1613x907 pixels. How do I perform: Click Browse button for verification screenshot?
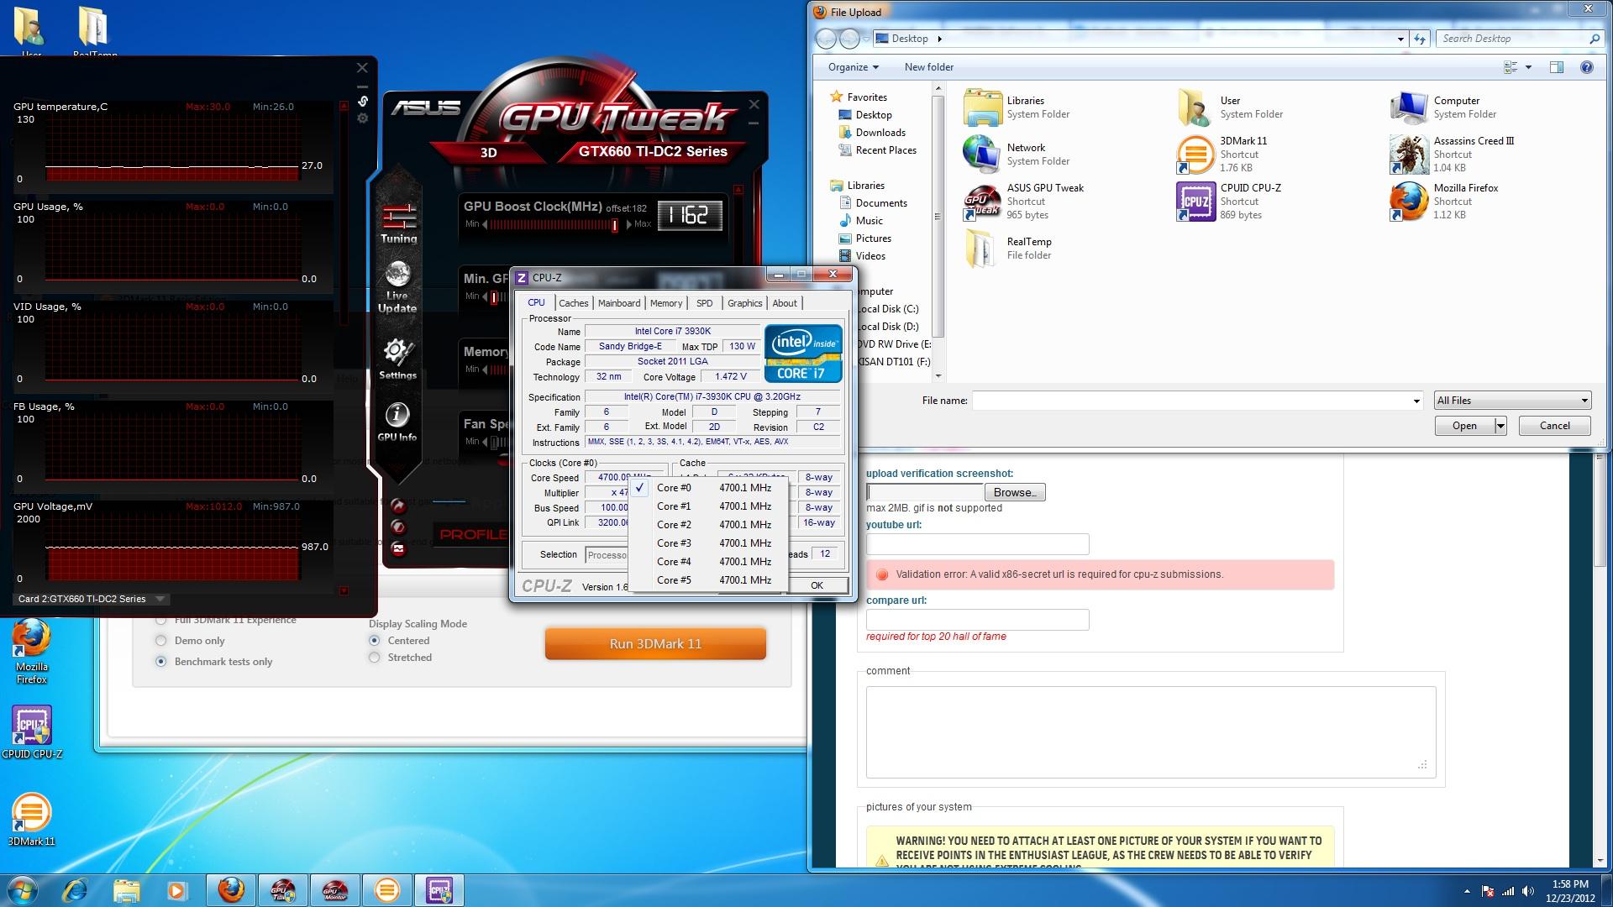point(1015,493)
